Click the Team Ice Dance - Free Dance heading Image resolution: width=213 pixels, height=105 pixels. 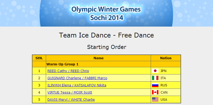click(x=106, y=35)
